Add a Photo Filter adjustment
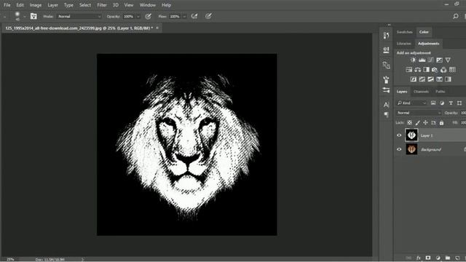This screenshot has width=466, height=262. [435, 70]
